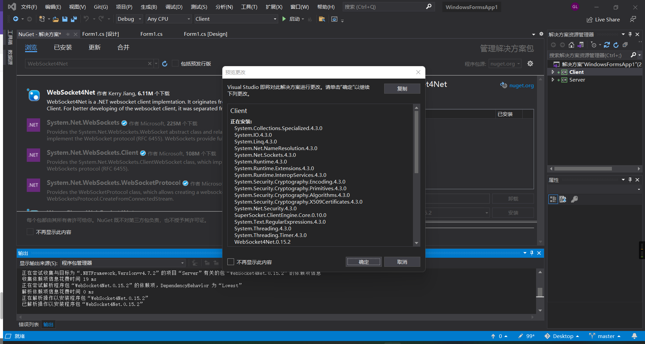Screen dimensions: 645x344
Task: Expand the Client project node
Action: [x=553, y=72]
